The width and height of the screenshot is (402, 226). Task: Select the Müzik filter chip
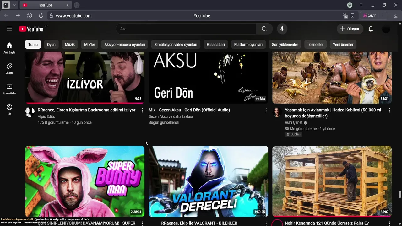70,45
